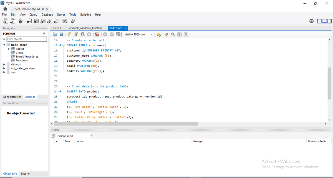Open the object inspector info icon
This screenshot has height=178, width=333.
(21, 21)
